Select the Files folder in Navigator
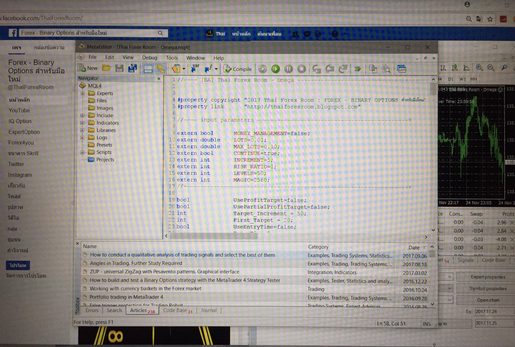515x347 pixels. point(98,101)
